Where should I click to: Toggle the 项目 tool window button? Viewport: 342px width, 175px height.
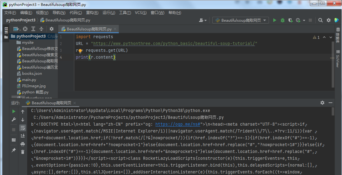click(6, 33)
